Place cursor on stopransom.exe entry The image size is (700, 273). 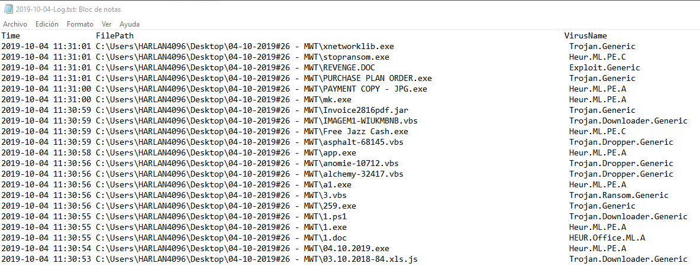(x=355, y=57)
